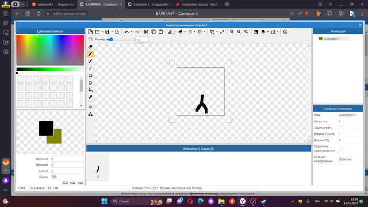Click the zoom out magnifier

239,32
